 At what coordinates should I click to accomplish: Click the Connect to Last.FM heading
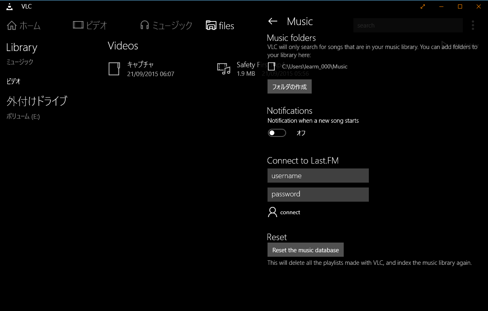coord(303,161)
